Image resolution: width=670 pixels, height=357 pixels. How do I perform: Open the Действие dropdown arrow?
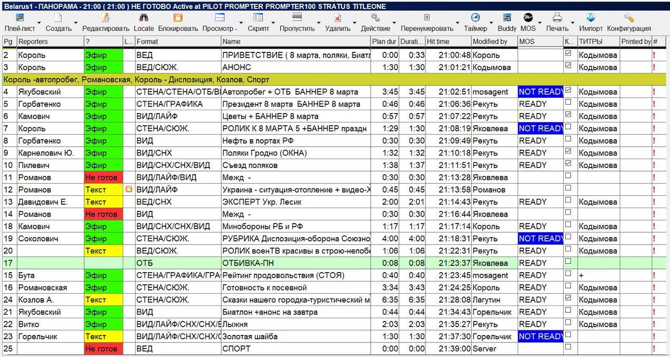coord(394,23)
